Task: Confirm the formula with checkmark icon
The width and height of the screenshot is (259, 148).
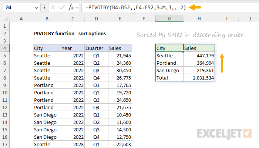Action: pyautogui.click(x=62, y=7)
